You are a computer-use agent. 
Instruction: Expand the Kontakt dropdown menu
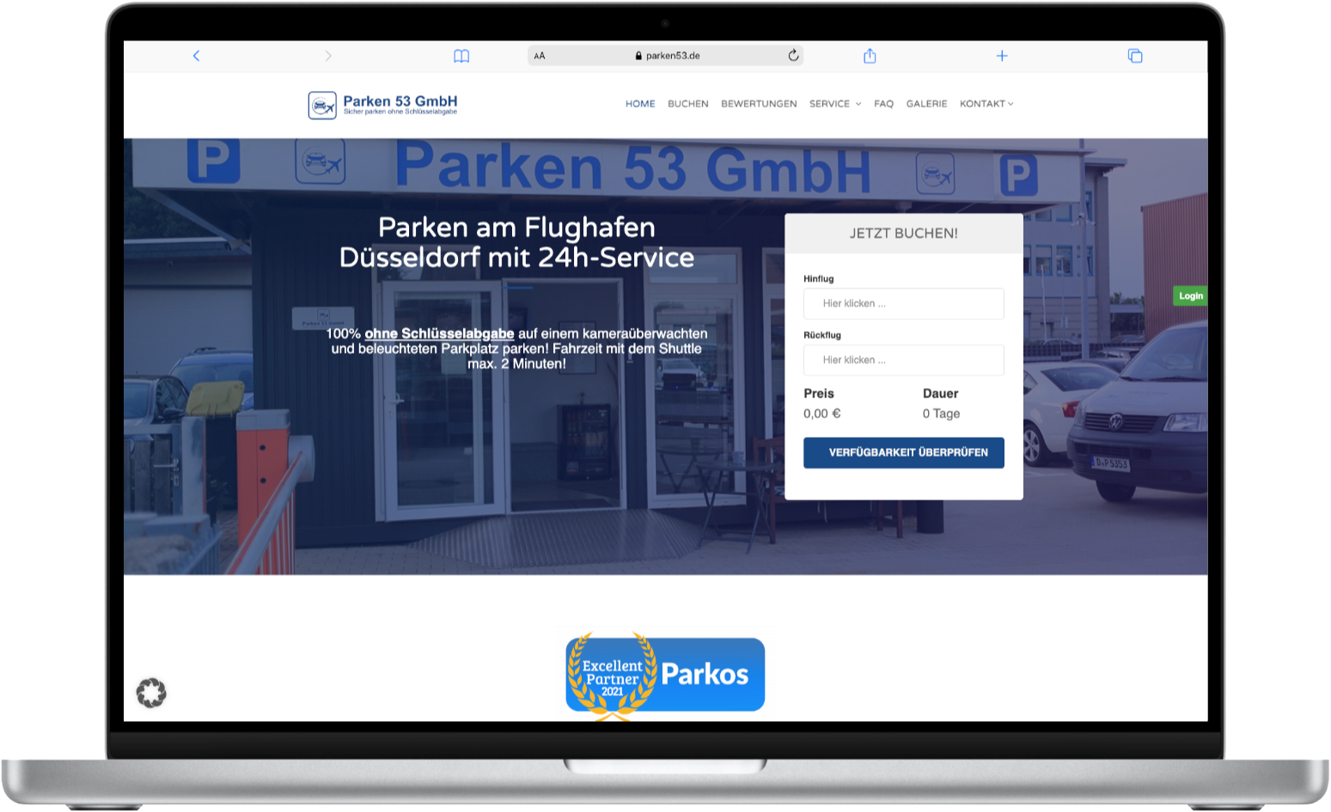pyautogui.click(x=986, y=104)
